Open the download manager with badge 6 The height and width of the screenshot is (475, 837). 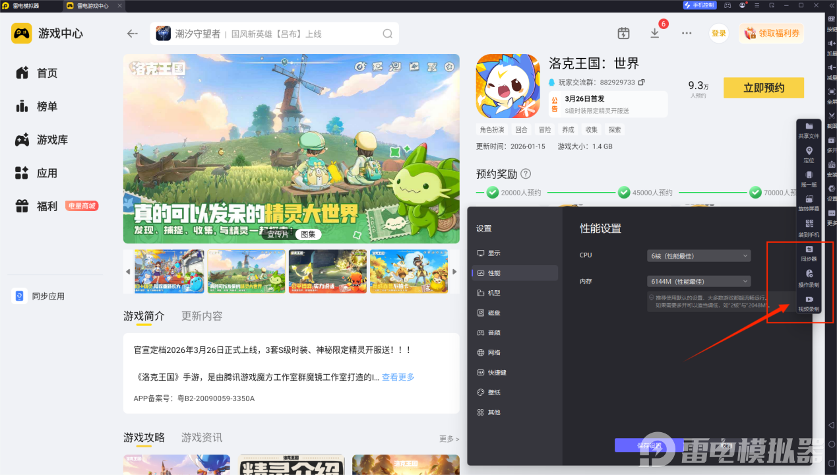(655, 33)
